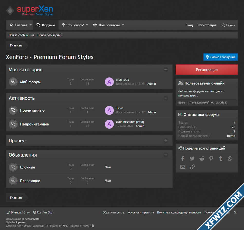Click the Блочные forum node icon

click(x=13, y=167)
